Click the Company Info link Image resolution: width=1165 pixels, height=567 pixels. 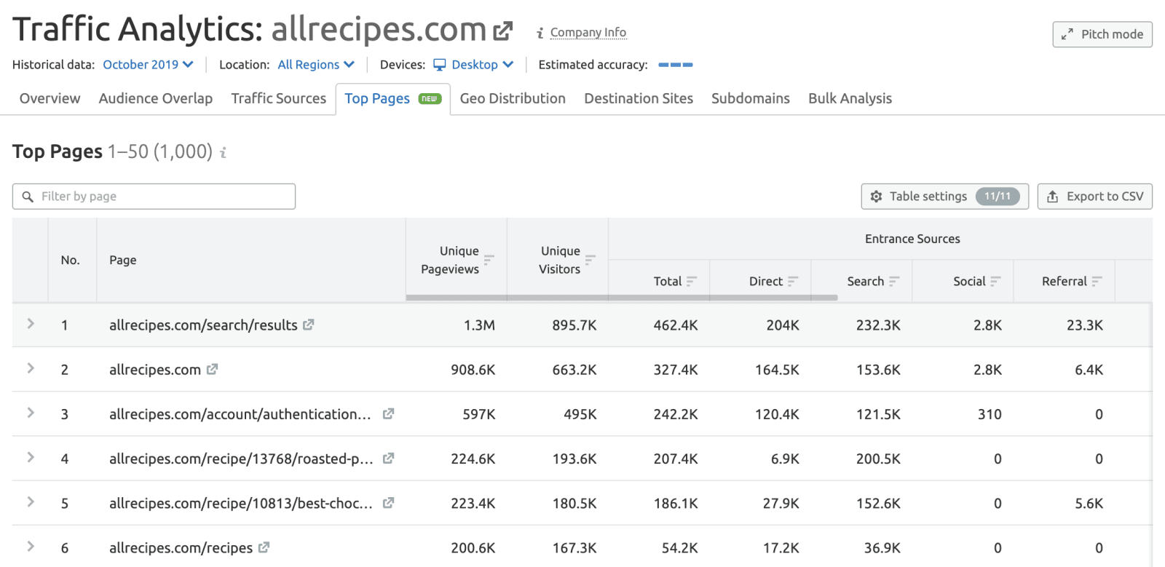pyautogui.click(x=588, y=33)
